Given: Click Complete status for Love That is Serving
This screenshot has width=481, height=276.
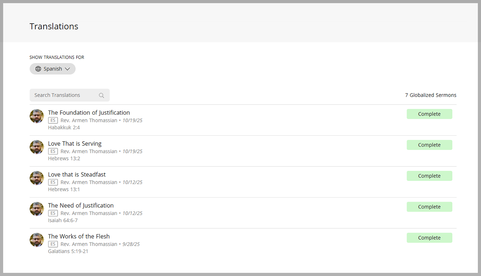Looking at the screenshot, I should pyautogui.click(x=429, y=145).
